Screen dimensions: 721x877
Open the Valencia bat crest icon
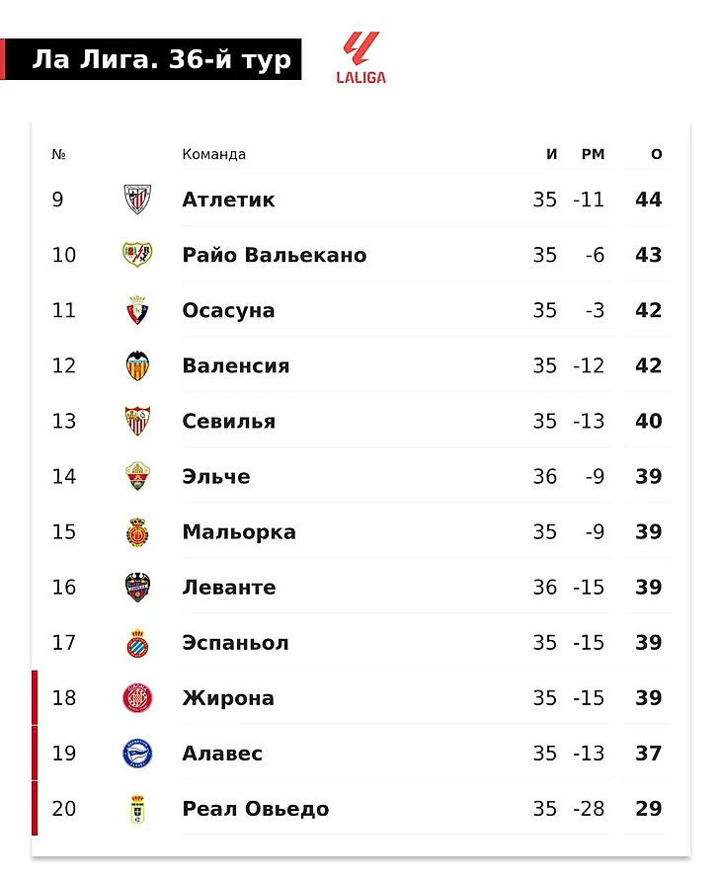coord(137,365)
